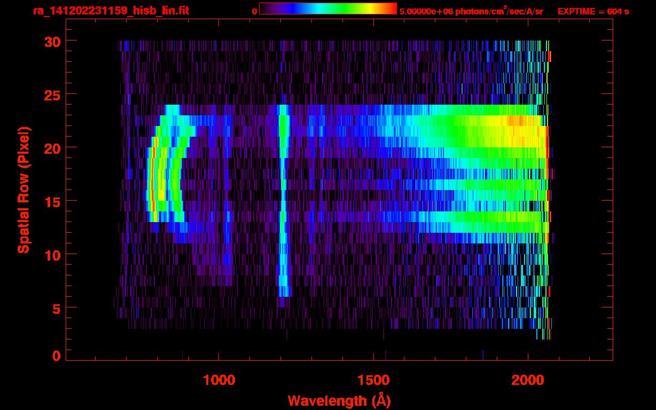Click the 2000 wavelength tick label

click(x=528, y=380)
